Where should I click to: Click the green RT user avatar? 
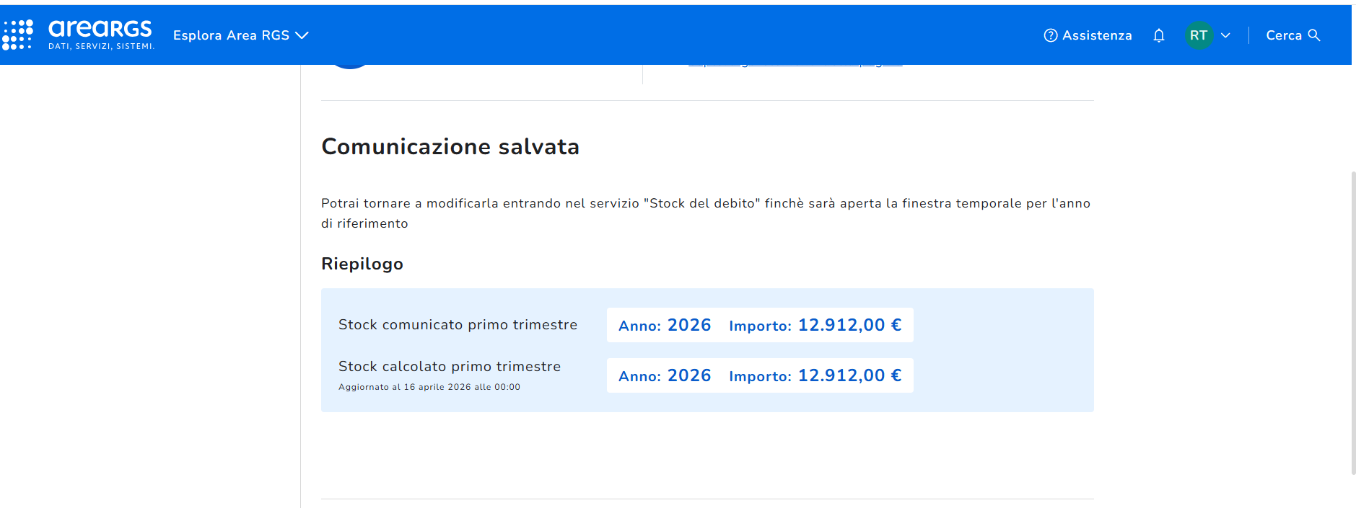tap(1199, 35)
